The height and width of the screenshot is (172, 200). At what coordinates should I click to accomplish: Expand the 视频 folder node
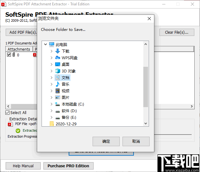tap(51, 91)
